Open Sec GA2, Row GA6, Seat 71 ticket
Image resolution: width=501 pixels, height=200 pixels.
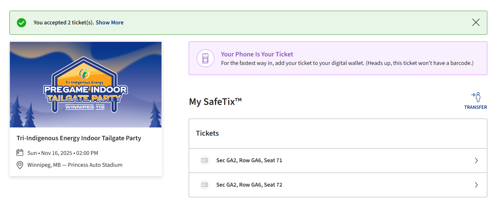tap(338, 160)
